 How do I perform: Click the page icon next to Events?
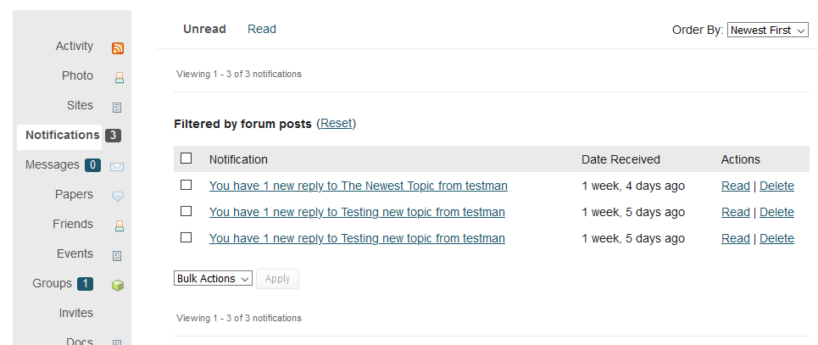coord(117,256)
